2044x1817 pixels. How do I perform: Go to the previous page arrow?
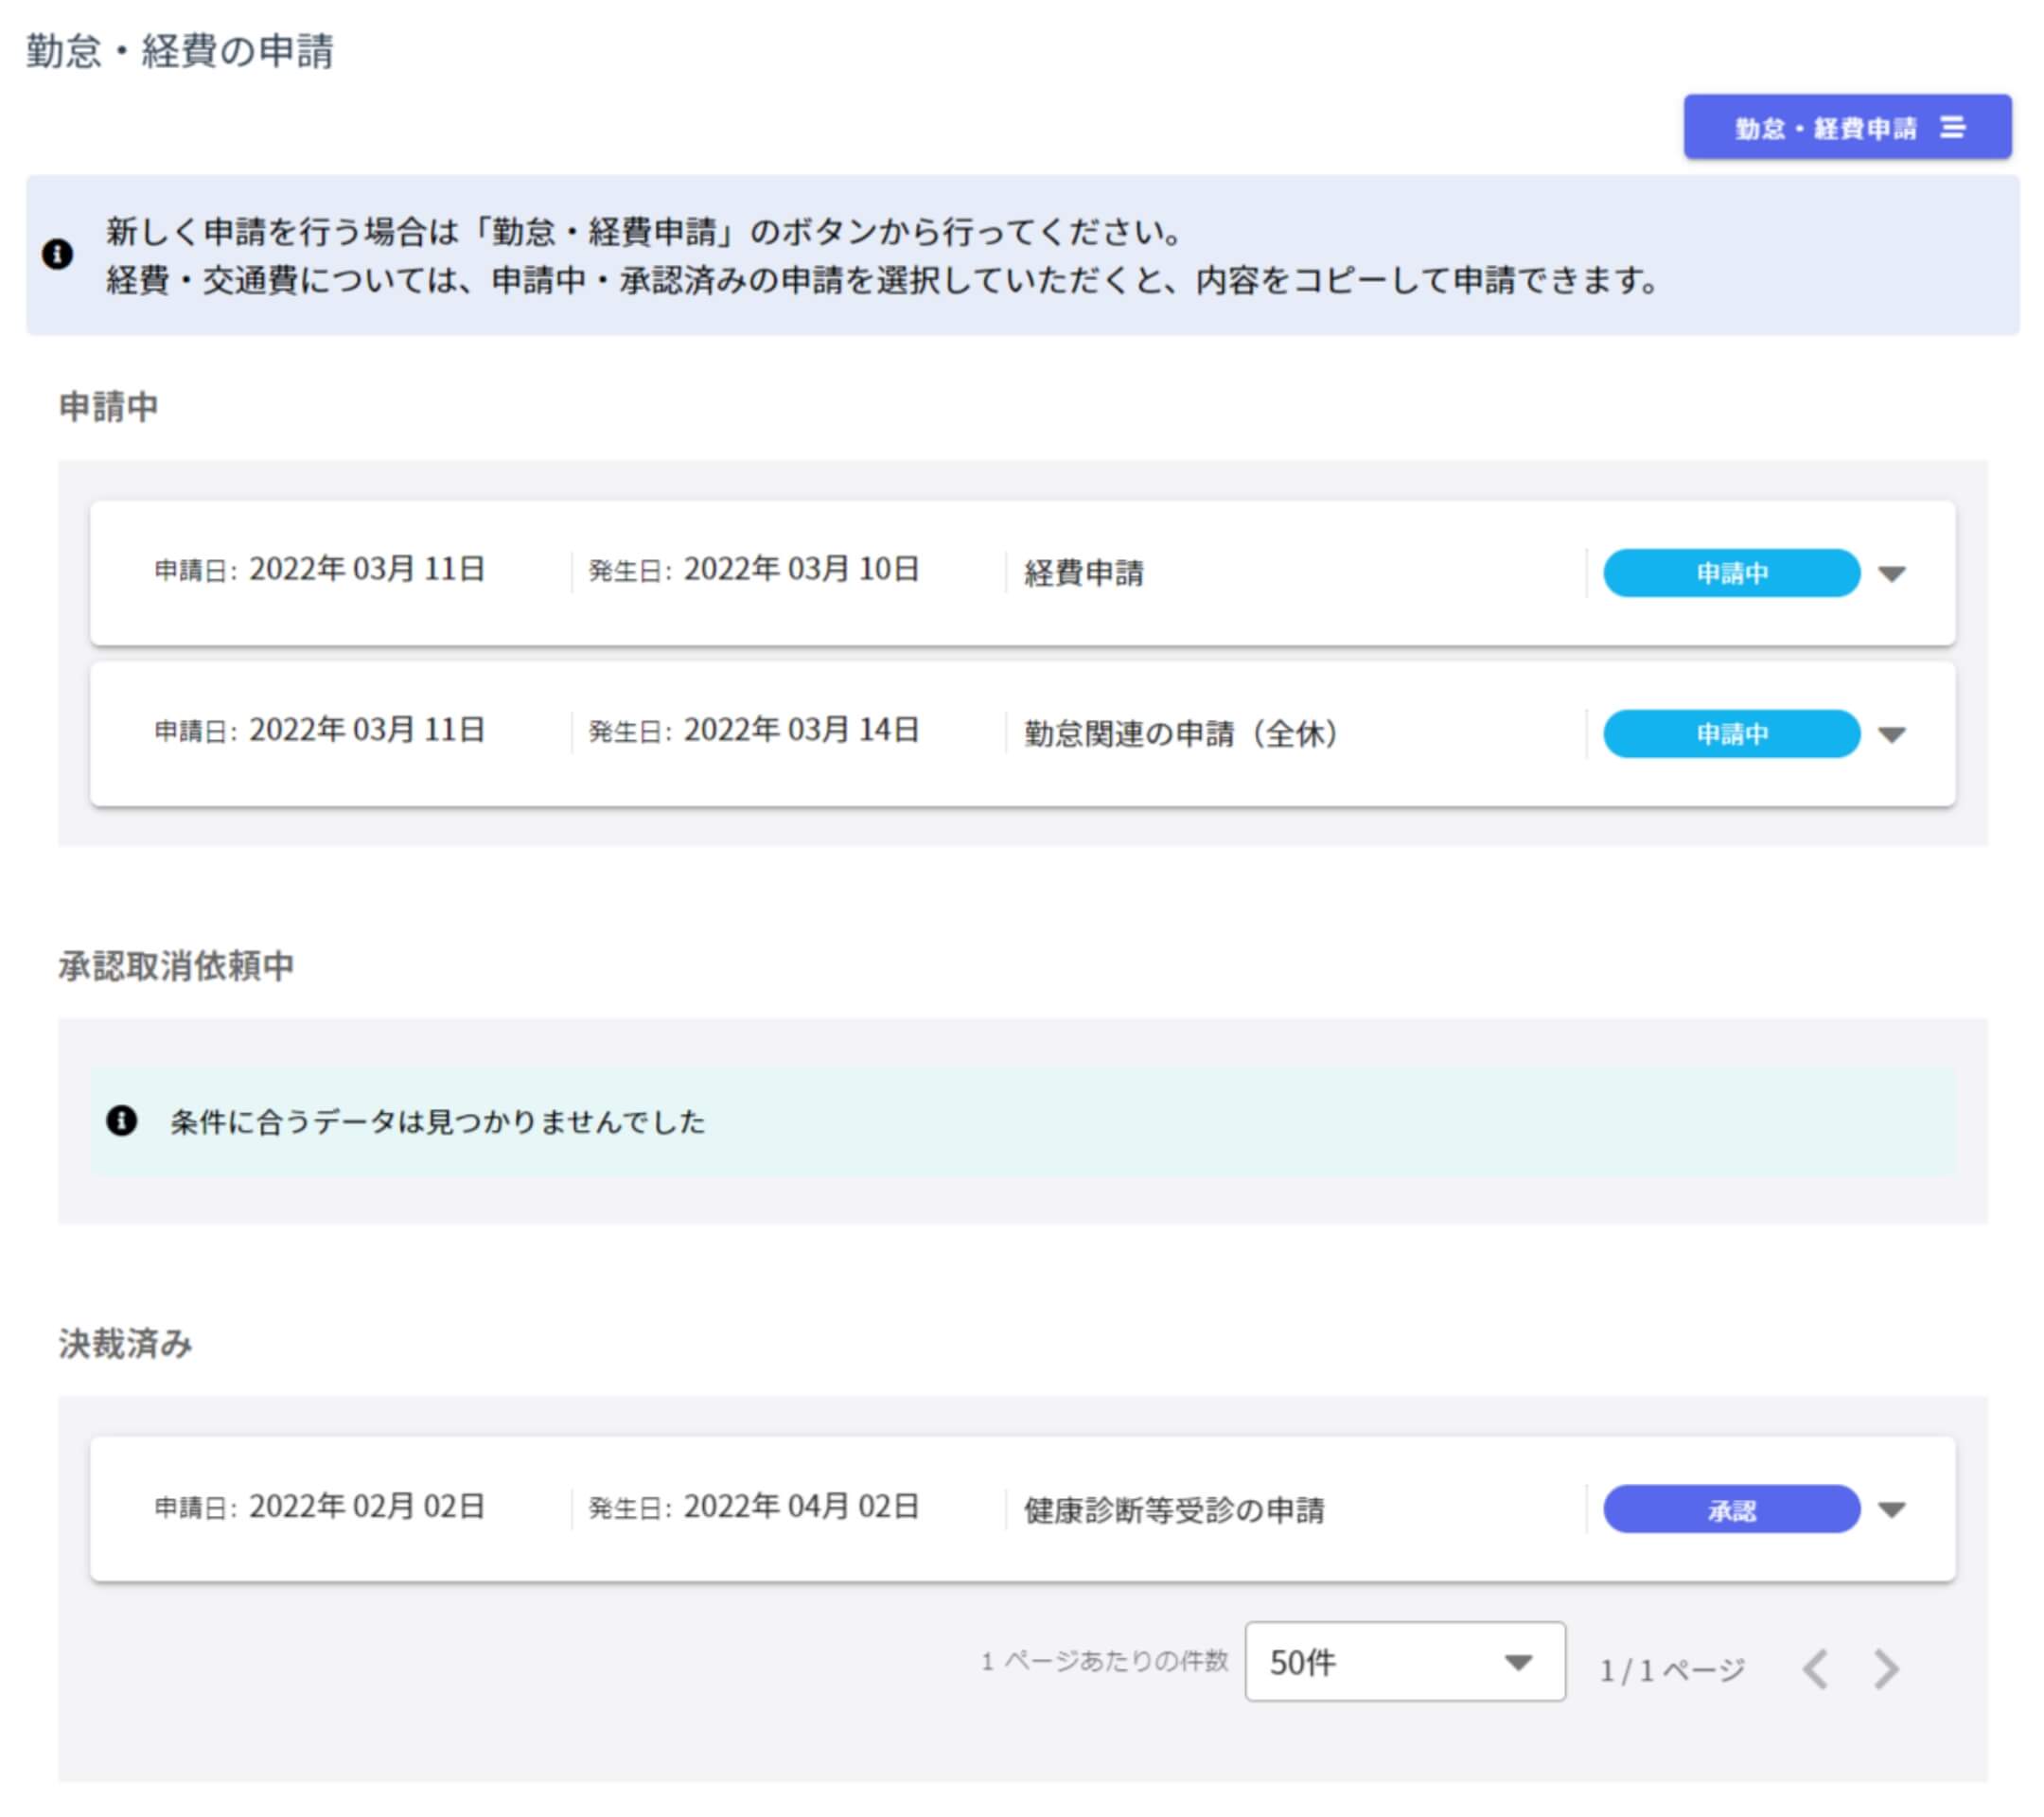coord(1815,1669)
